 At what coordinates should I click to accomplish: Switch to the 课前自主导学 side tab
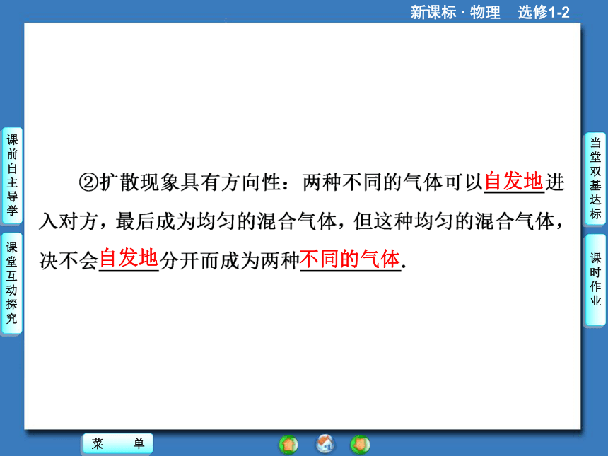(12, 175)
